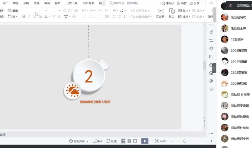Click the clear formatting eraser icon
Viewport: 252px width, 148px height.
pos(76,11)
